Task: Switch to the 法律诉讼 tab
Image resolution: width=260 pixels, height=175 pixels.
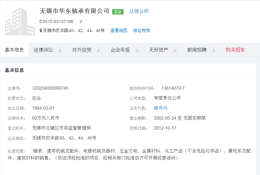Action: tap(43, 50)
